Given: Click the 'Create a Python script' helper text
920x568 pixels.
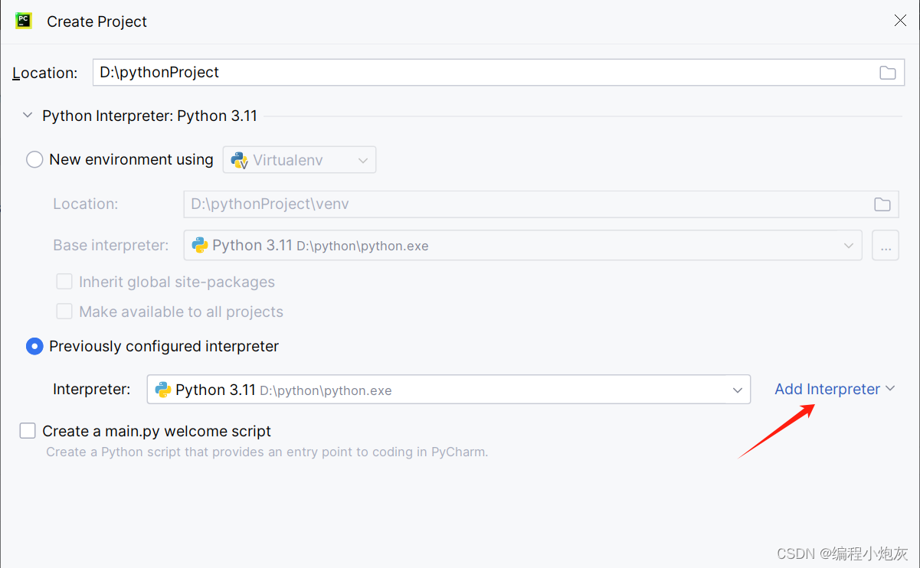Looking at the screenshot, I should 267,452.
